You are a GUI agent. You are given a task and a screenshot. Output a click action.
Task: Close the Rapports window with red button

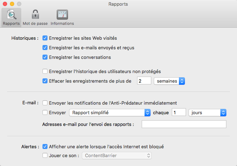(x=5, y=4)
